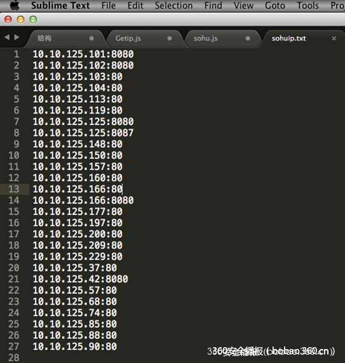Click the forward tab navigation arrow

pyautogui.click(x=17, y=37)
